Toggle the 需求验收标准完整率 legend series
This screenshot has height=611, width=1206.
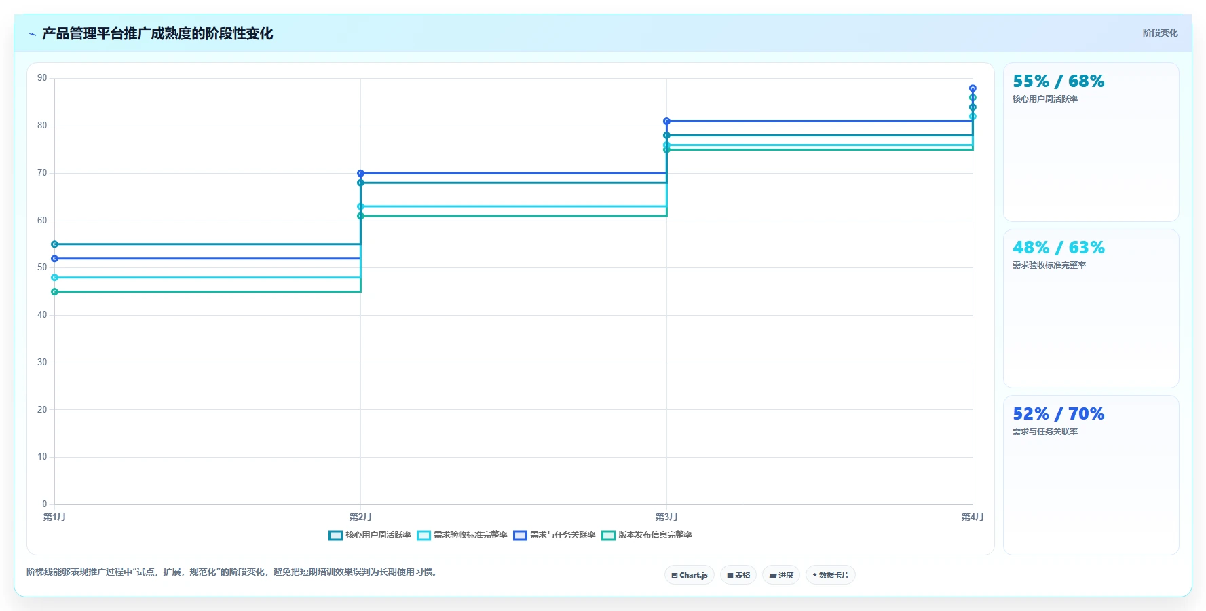tap(462, 535)
